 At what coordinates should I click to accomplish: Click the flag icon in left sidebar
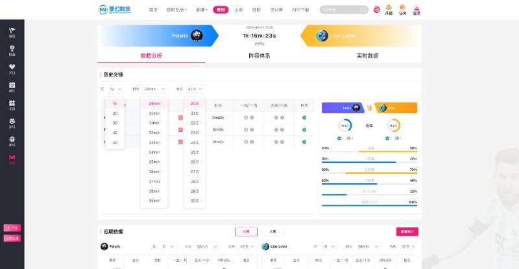point(12,31)
